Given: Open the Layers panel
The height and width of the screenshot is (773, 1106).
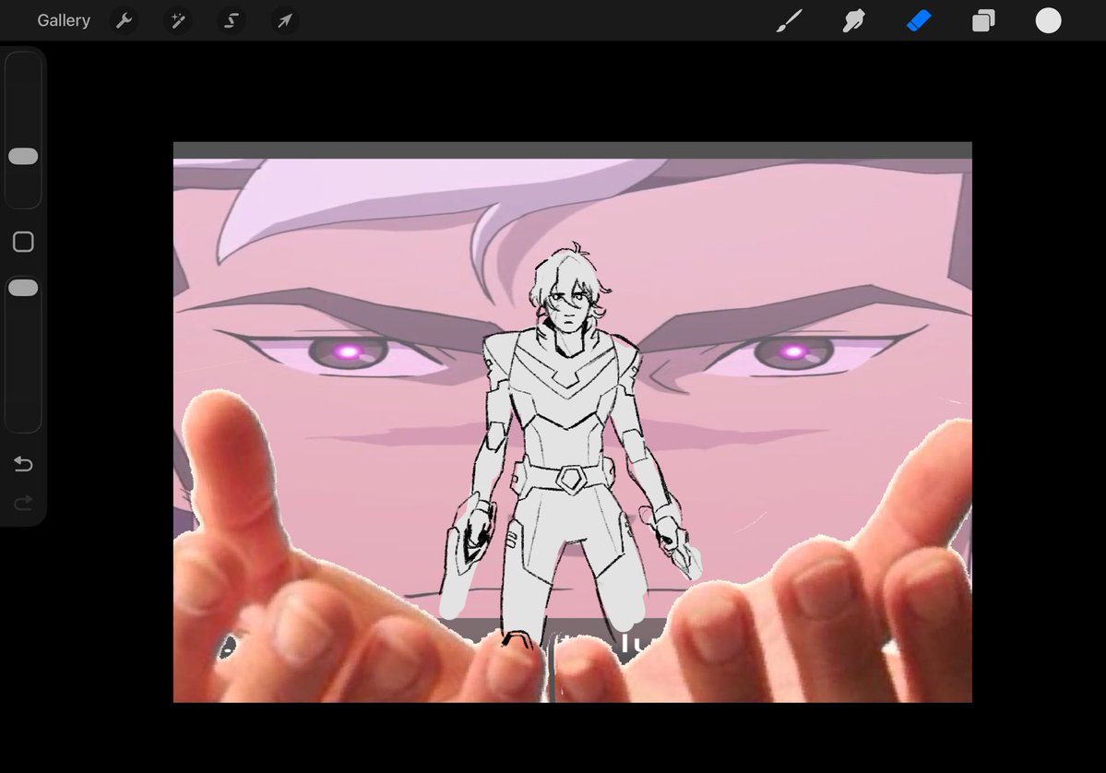Looking at the screenshot, I should tap(983, 20).
